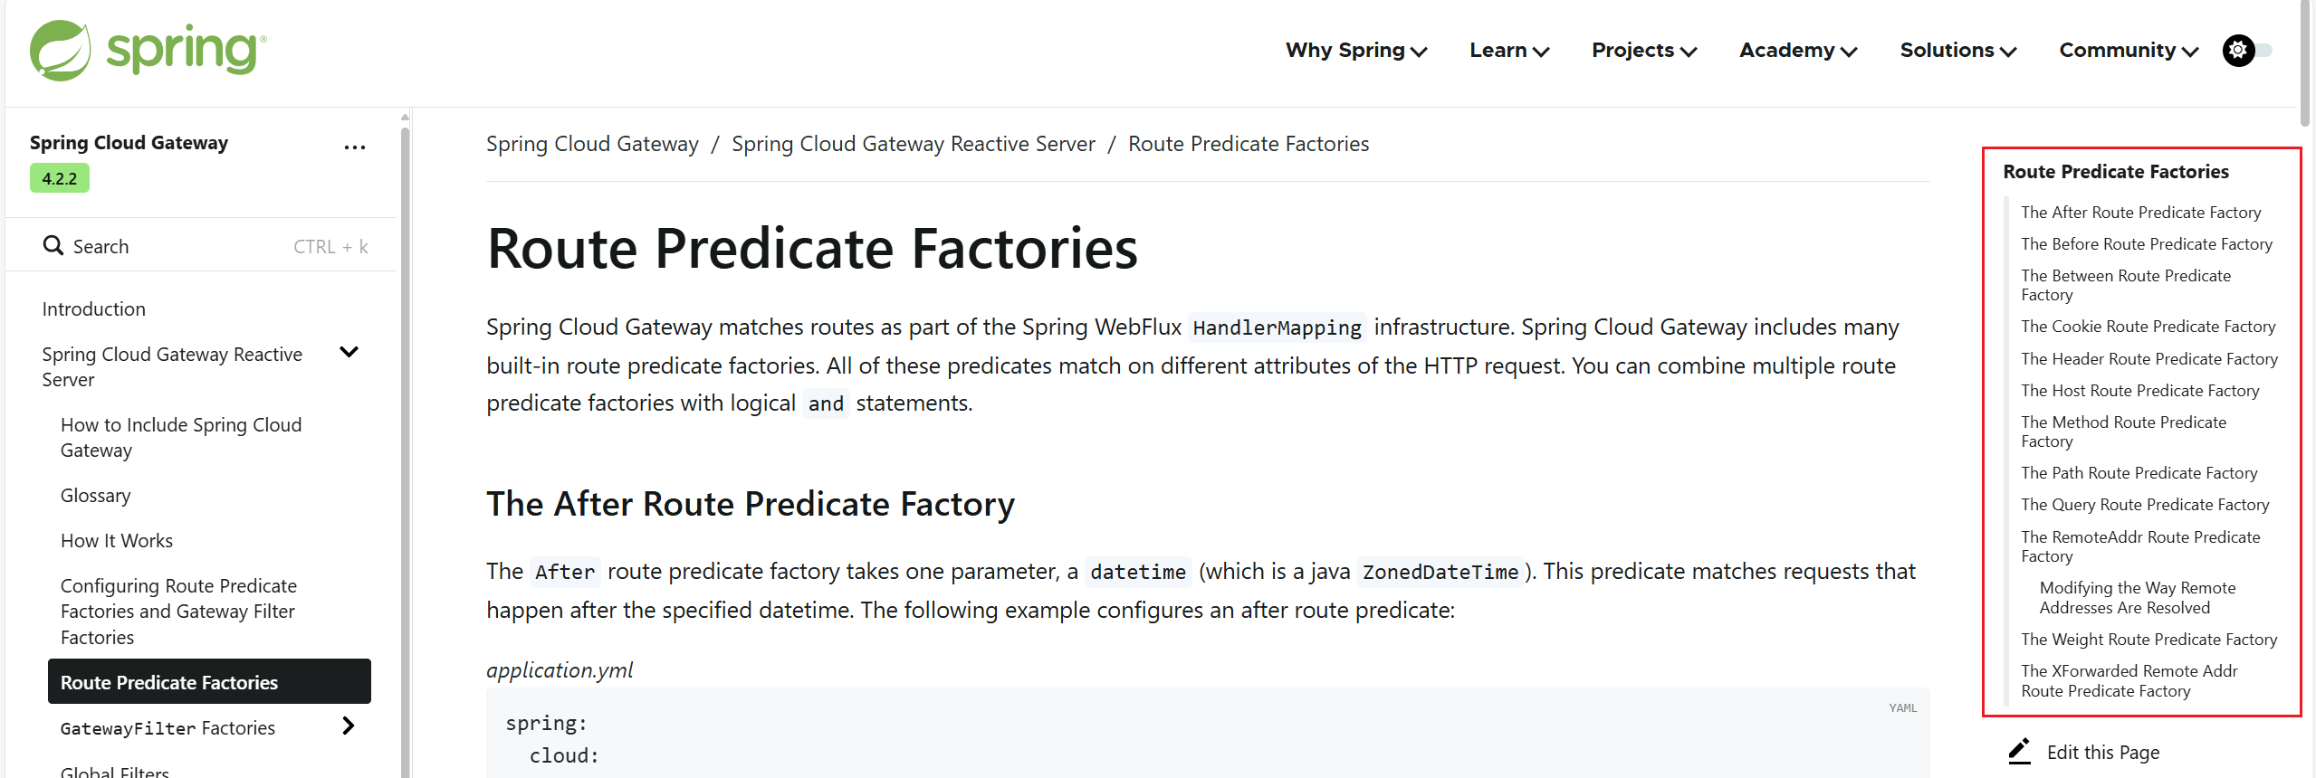Screen dimensions: 2316x778
Task: Jump to The Query Route Predicate Factory
Action: coord(2145,505)
